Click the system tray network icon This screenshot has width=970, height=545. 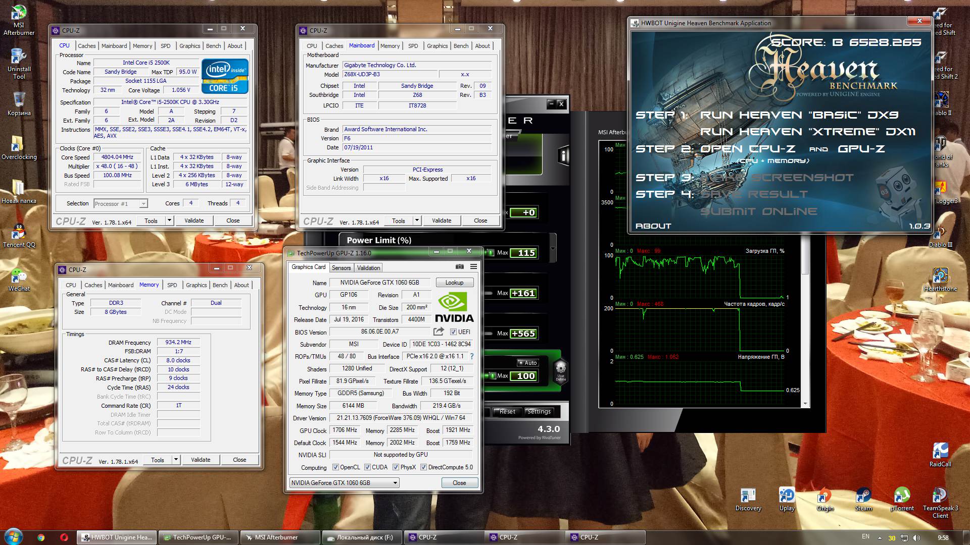pyautogui.click(x=904, y=538)
